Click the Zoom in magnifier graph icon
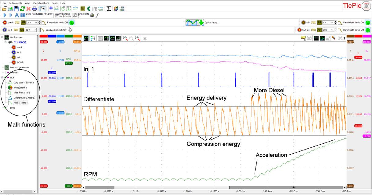Screen dimensions: 372x195 pos(125,38)
